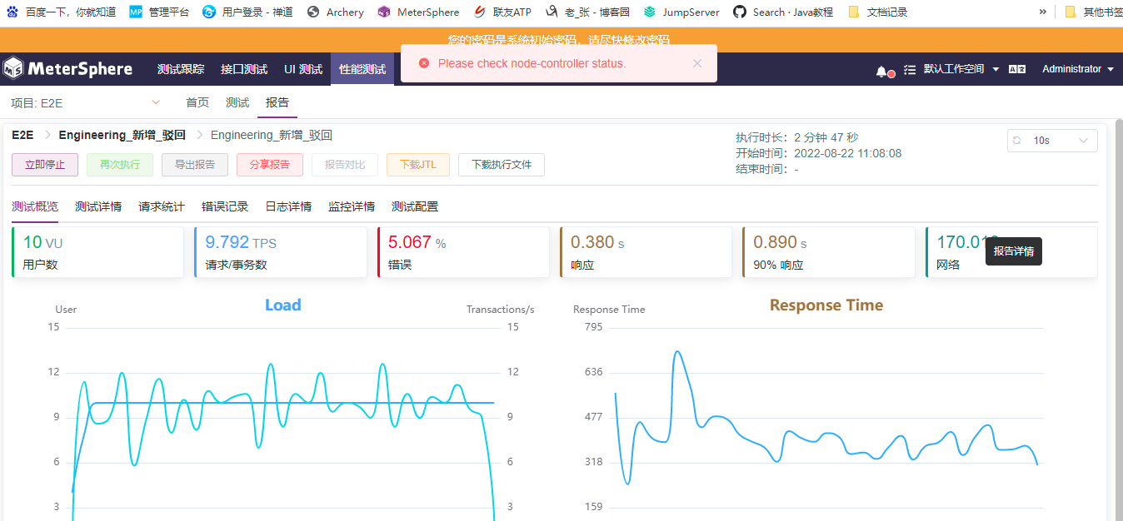Open the 老_张 - 博客园 bookmark
The image size is (1123, 521).
pos(587,12)
